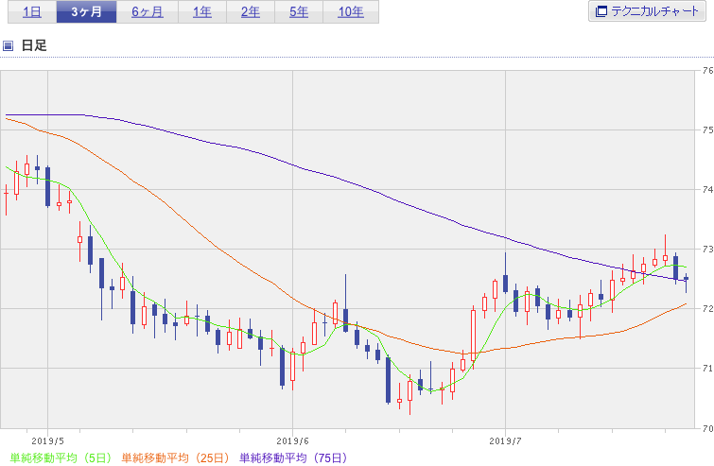Click the square icon beside 日足
Viewport: 714px width, 466px height.
click(x=8, y=45)
